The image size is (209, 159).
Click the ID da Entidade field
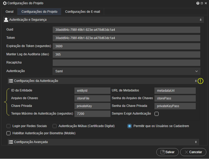(x=92, y=91)
